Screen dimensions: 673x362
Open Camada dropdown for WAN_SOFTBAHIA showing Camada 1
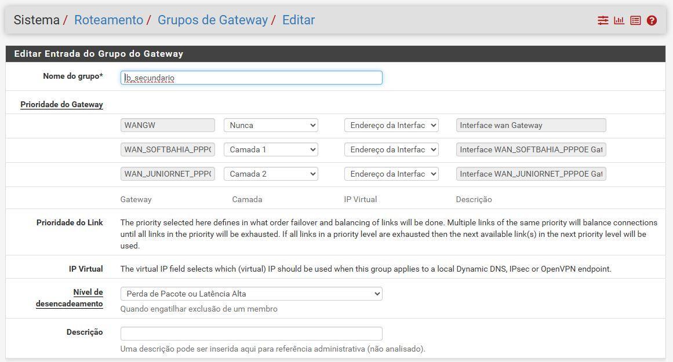tap(271, 149)
